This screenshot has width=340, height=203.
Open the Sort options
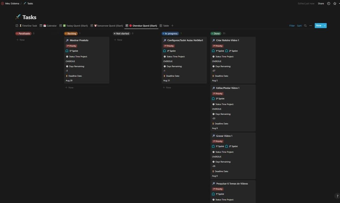pyautogui.click(x=299, y=26)
